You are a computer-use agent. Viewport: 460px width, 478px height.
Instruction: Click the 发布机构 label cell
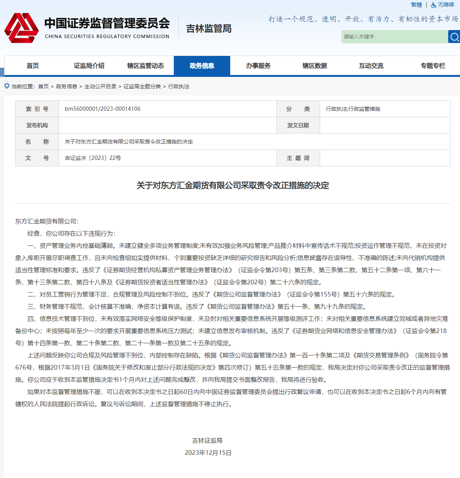point(37,125)
